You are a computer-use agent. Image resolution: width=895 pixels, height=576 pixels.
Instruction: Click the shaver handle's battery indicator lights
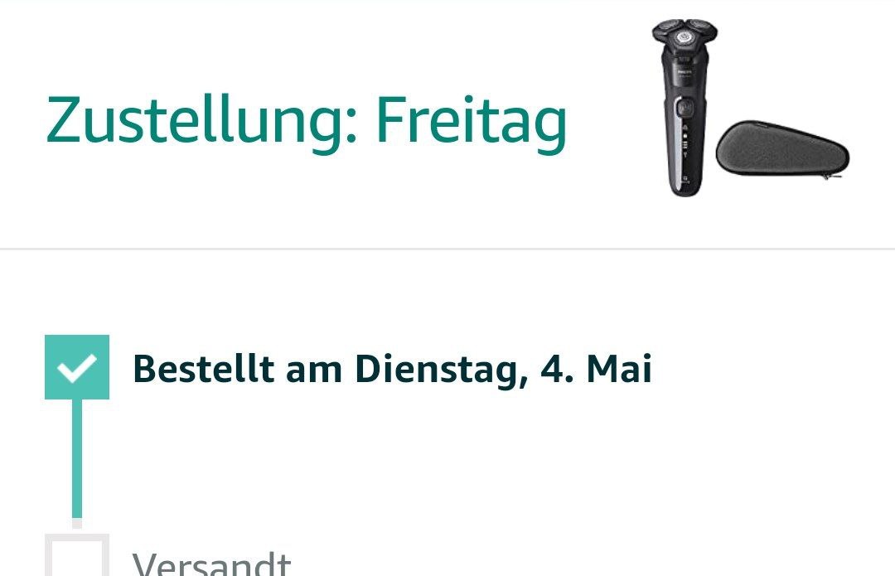(685, 142)
